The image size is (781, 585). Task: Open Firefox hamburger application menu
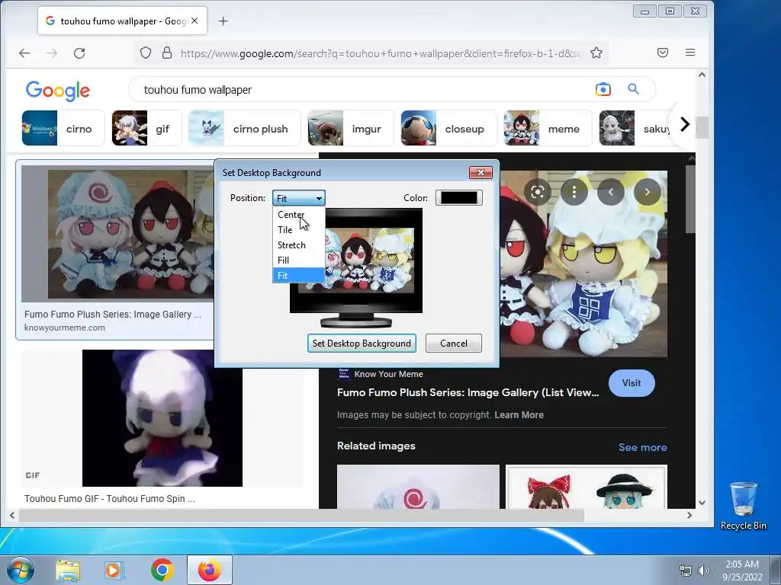click(689, 53)
